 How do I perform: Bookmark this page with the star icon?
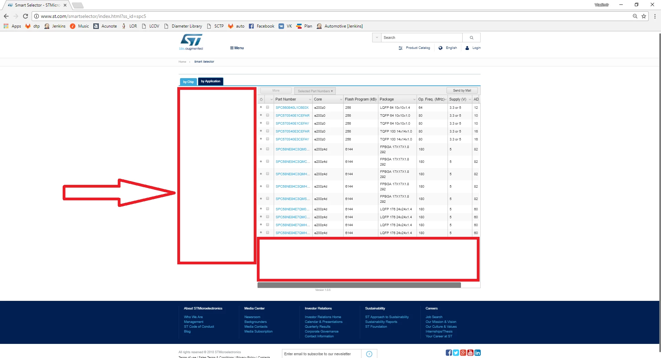(644, 16)
